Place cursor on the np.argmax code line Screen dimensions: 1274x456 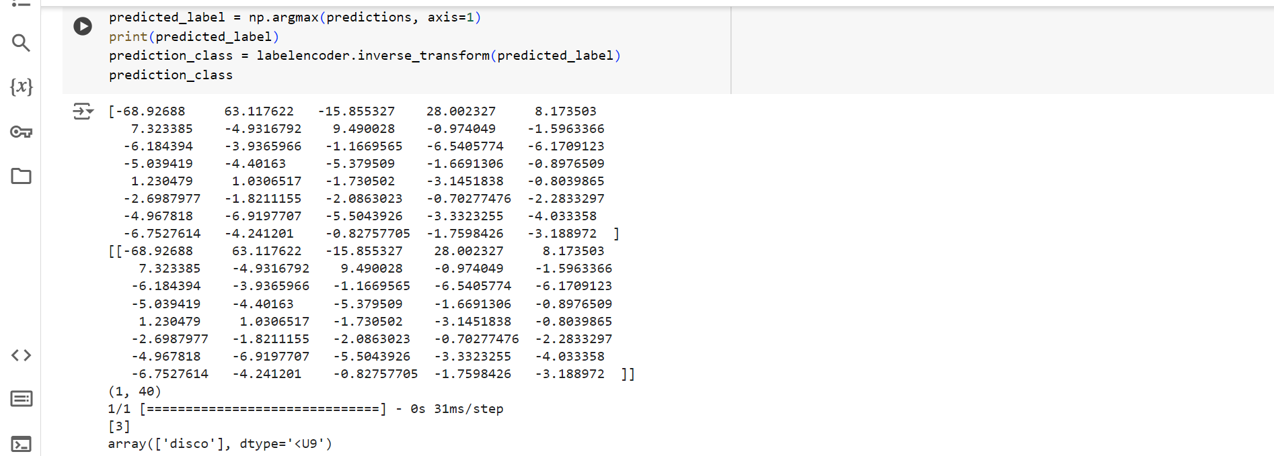point(295,17)
